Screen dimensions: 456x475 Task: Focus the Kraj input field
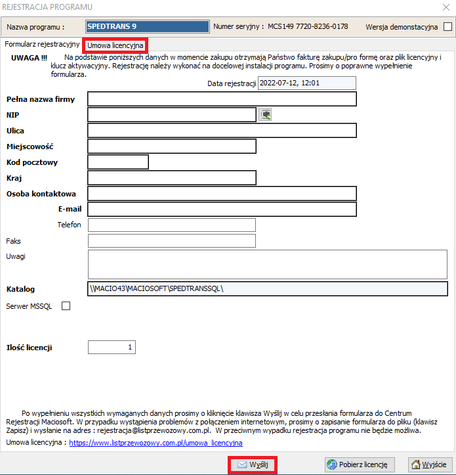pyautogui.click(x=172, y=178)
